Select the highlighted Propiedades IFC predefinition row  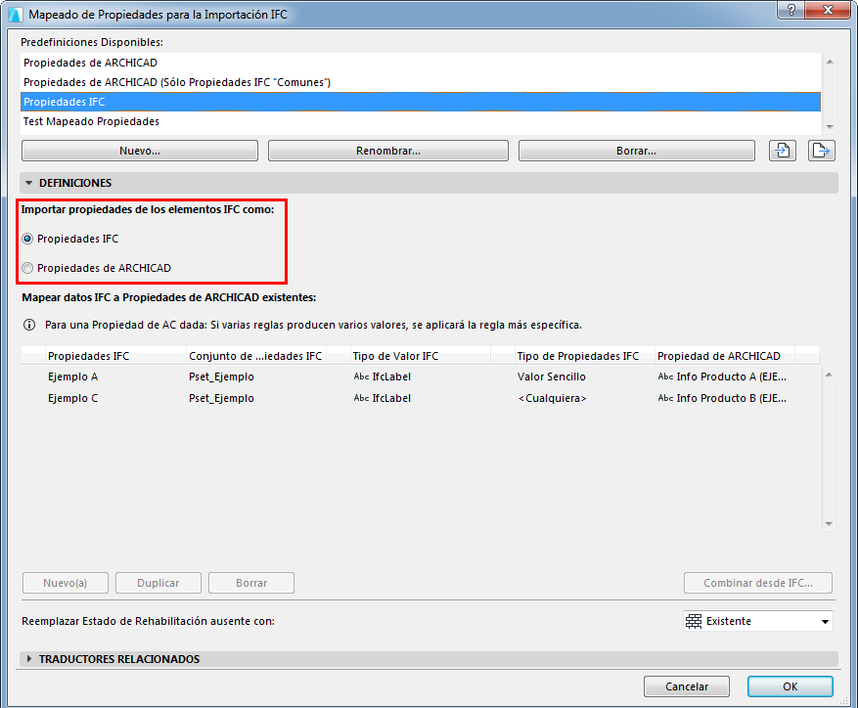[421, 102]
